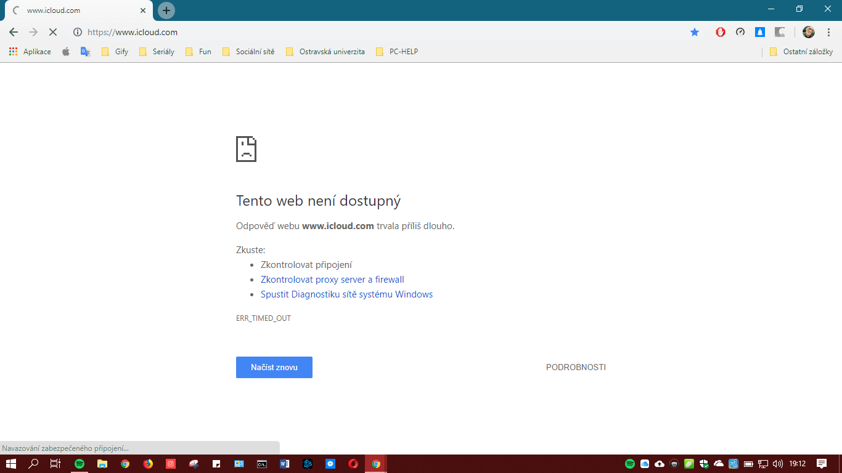842x473 pixels.
Task: Go back to the previous page
Action: click(x=14, y=32)
